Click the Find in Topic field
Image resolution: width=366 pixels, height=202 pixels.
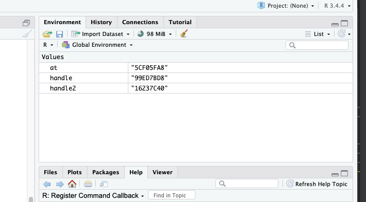point(172,195)
